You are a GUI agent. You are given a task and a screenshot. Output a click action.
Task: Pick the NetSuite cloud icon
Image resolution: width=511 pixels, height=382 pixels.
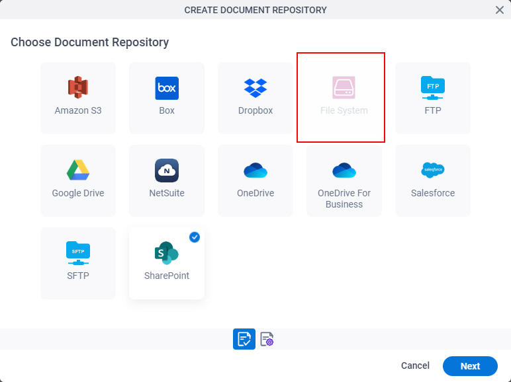coord(167,170)
